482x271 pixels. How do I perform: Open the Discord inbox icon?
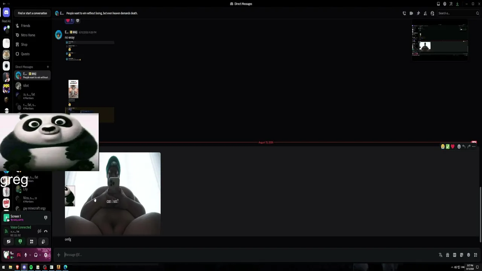(438, 4)
